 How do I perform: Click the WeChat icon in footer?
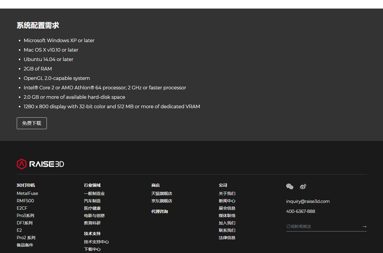[290, 186]
